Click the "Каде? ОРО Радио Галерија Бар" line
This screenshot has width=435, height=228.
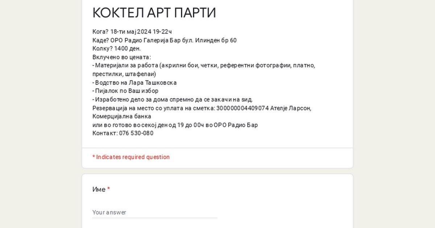164,40
